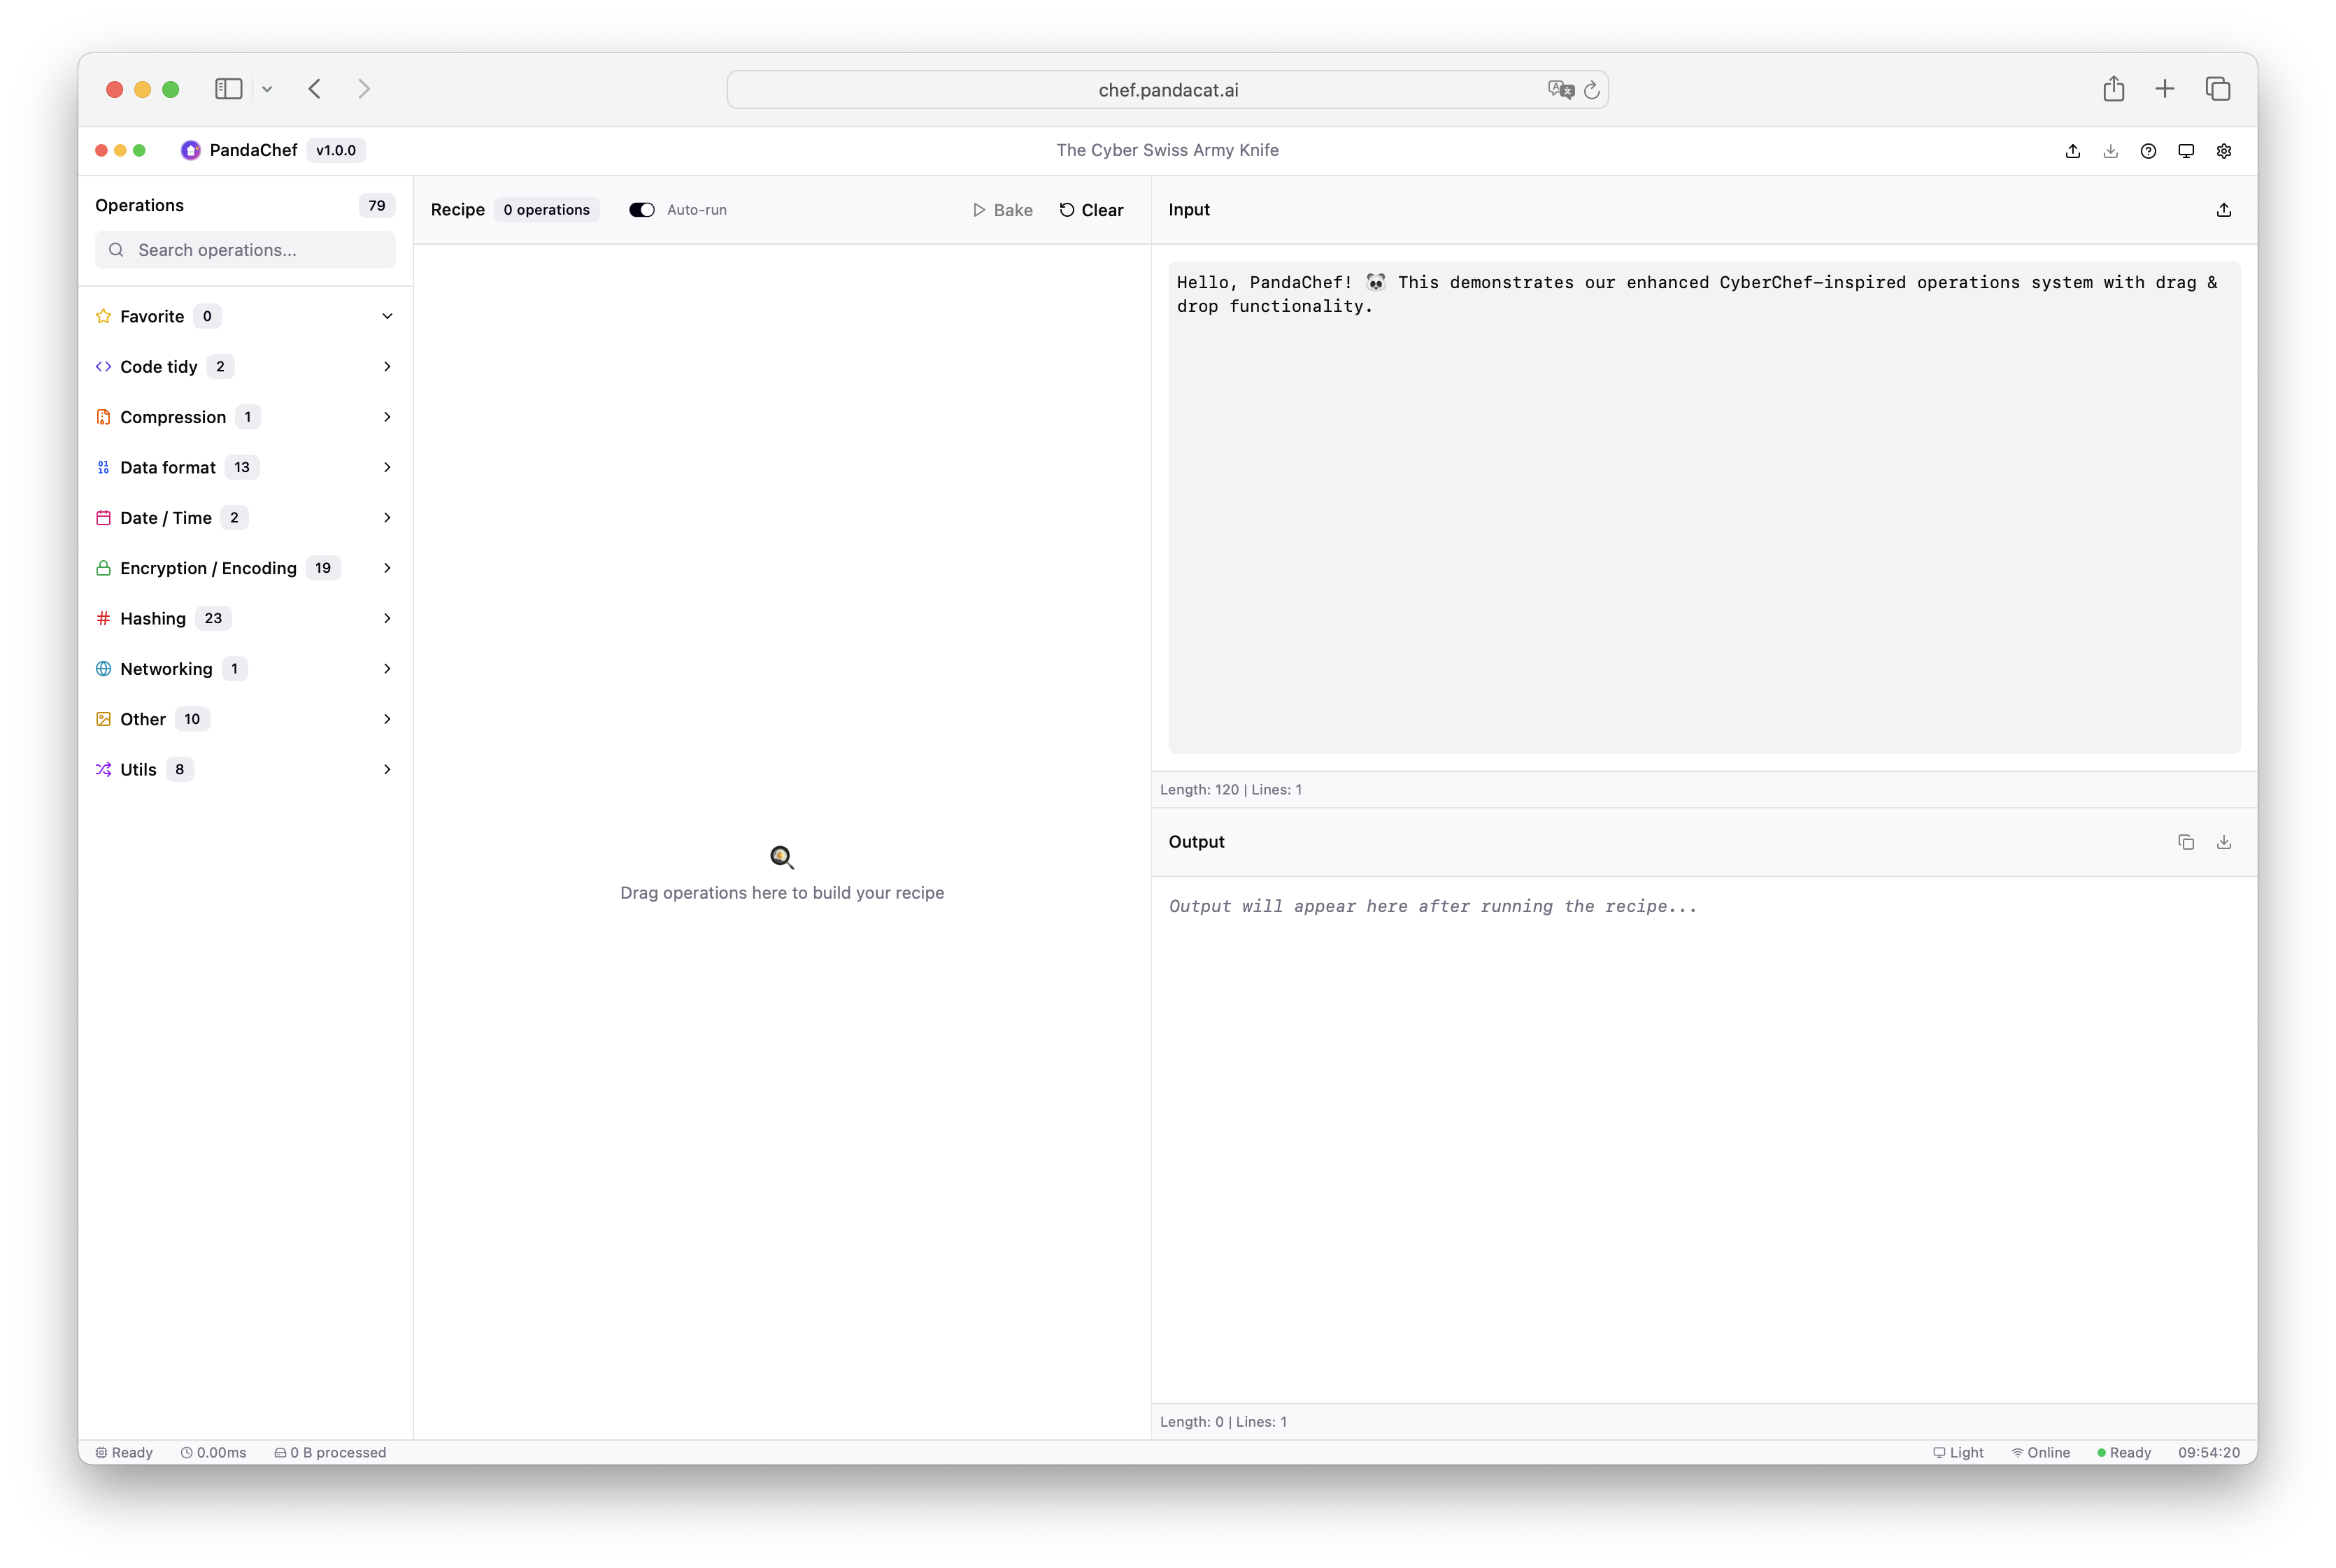2336x1568 pixels.
Task: Expand the Data format chevron
Action: (387, 467)
